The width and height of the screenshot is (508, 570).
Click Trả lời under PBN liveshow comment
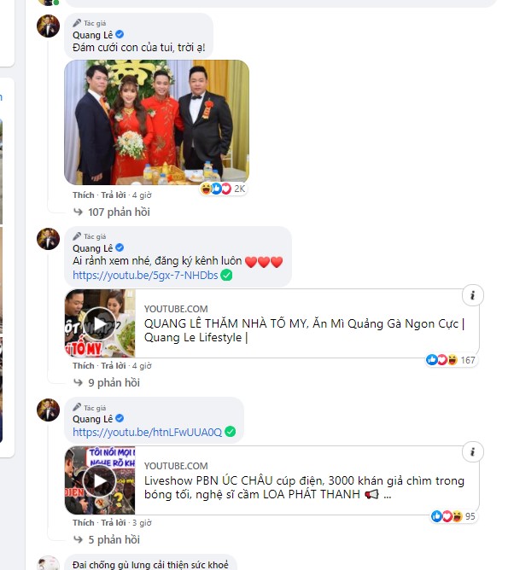[113, 523]
